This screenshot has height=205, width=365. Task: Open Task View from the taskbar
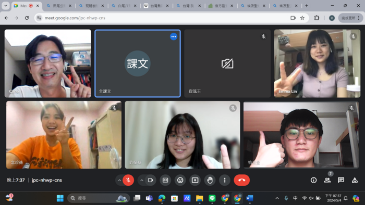pyautogui.click(x=137, y=198)
